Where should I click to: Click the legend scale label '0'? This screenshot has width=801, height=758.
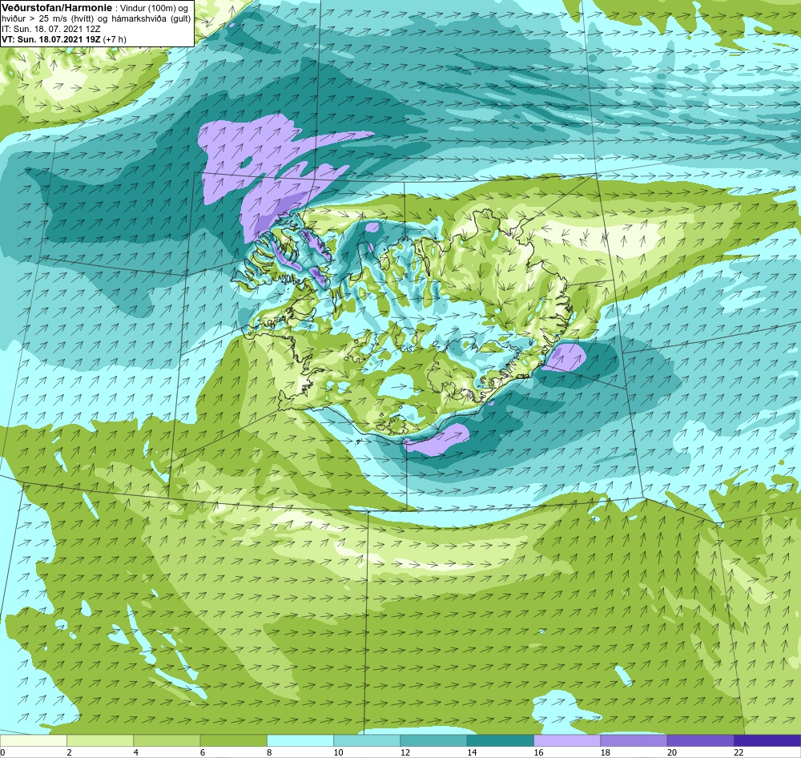tap(2, 752)
